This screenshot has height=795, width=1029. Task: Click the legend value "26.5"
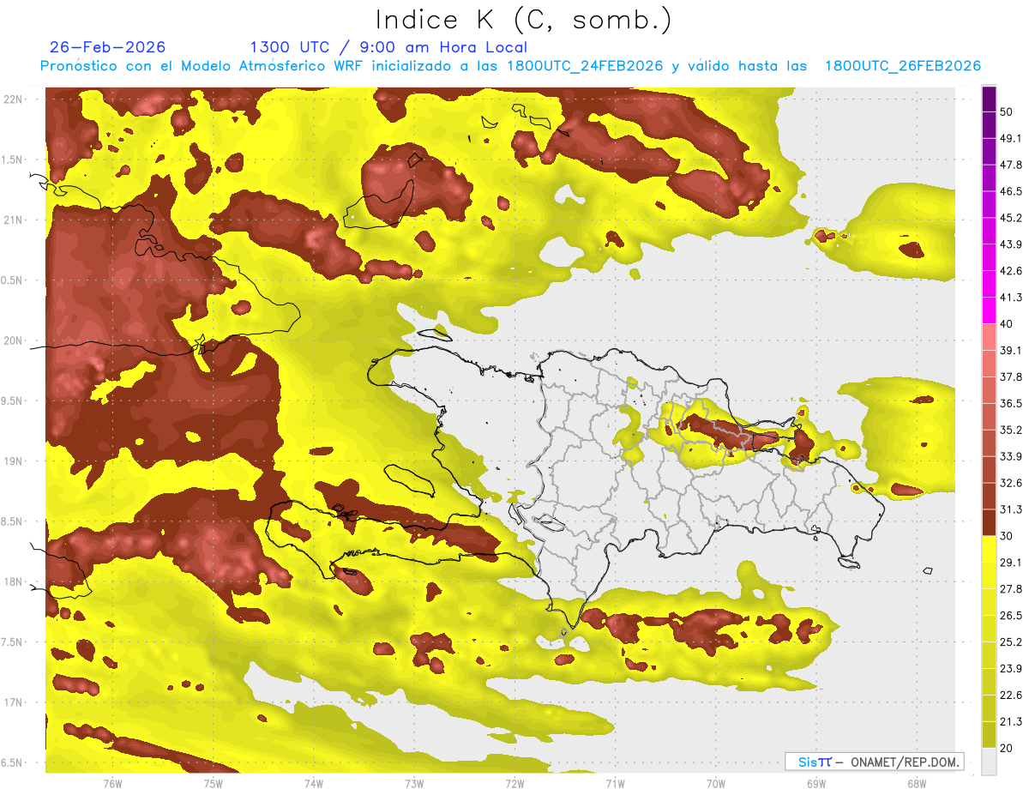(x=1011, y=616)
